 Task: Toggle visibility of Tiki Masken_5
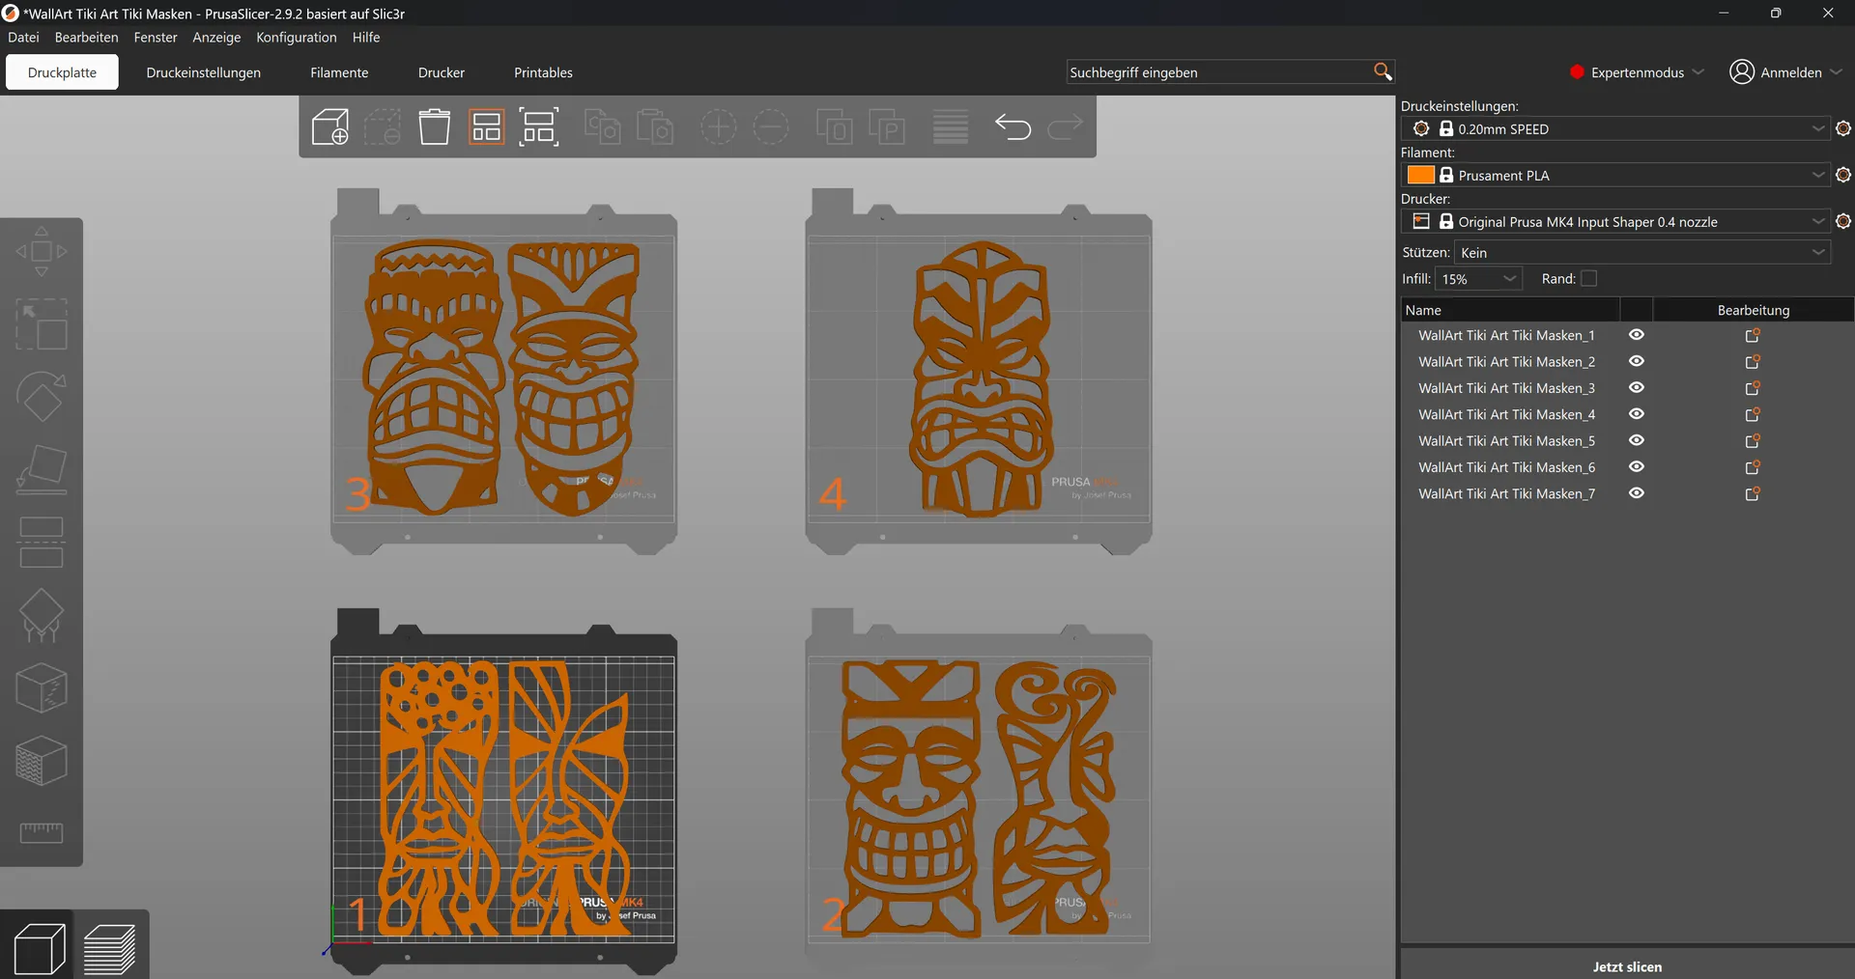pyautogui.click(x=1637, y=440)
